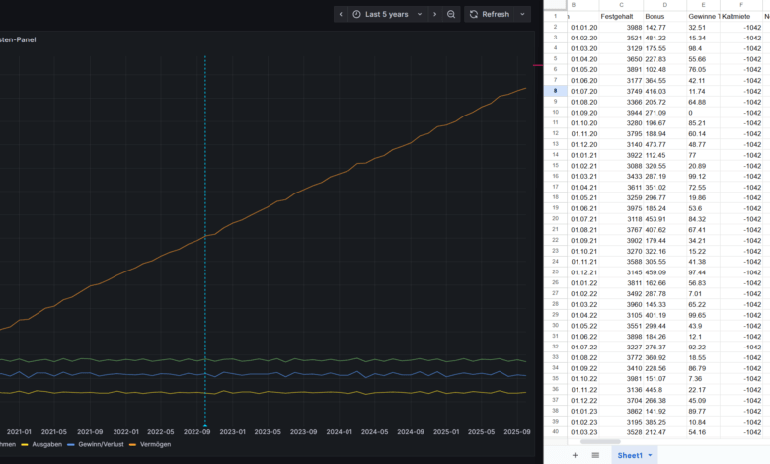
Task: Add a new sheet with plus icon
Action: tap(575, 455)
